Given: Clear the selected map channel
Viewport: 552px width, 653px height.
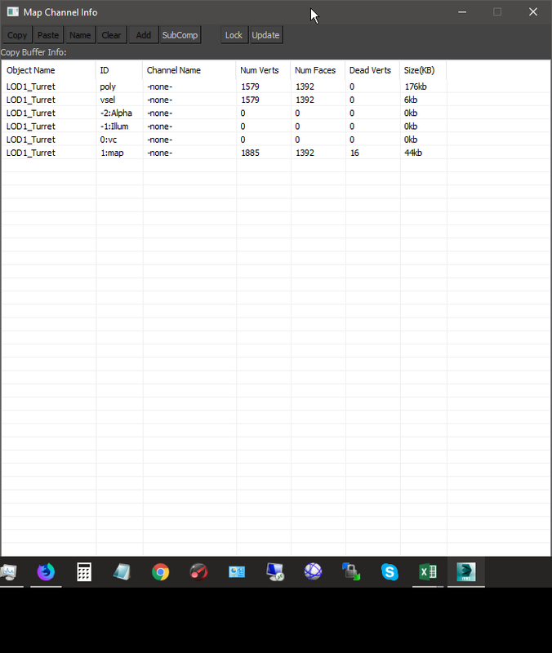Looking at the screenshot, I should click(112, 35).
